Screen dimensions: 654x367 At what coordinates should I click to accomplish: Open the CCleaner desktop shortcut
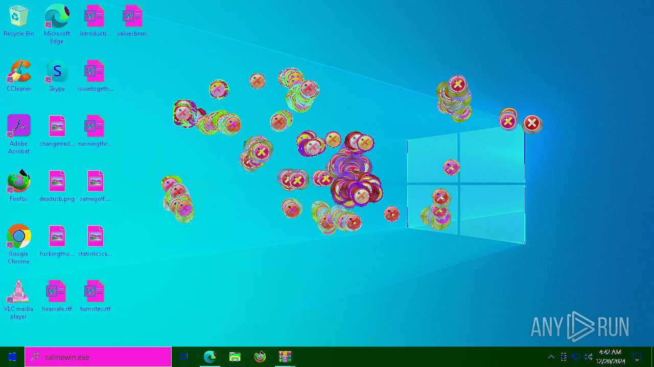coord(19,76)
